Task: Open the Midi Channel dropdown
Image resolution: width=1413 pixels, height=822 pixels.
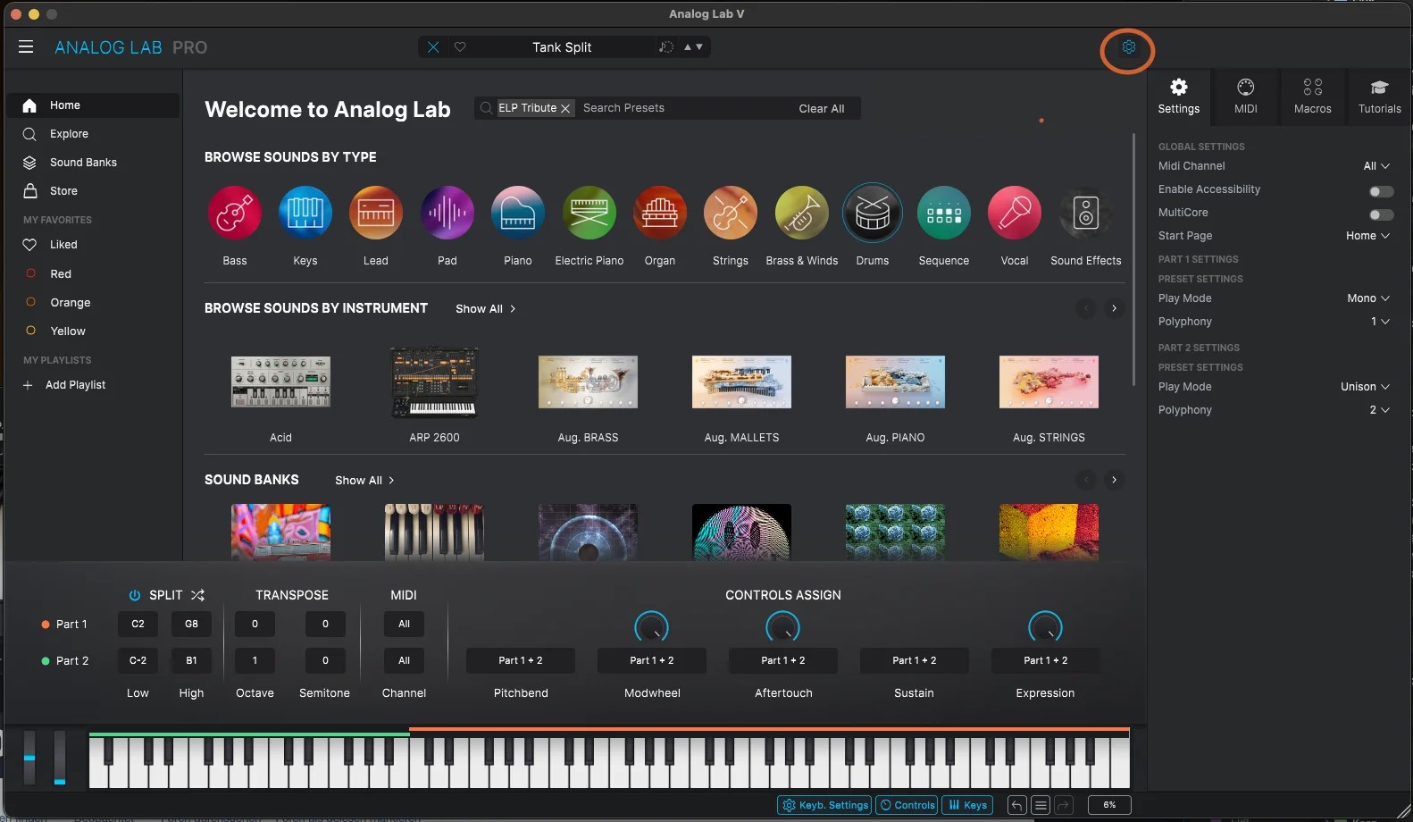Action: pos(1376,166)
